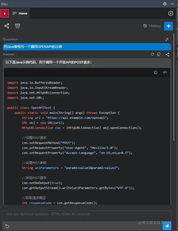This screenshot has height=231, width=178.
Task: Click the comment '//设置POST参数'
Action: tap(34, 163)
